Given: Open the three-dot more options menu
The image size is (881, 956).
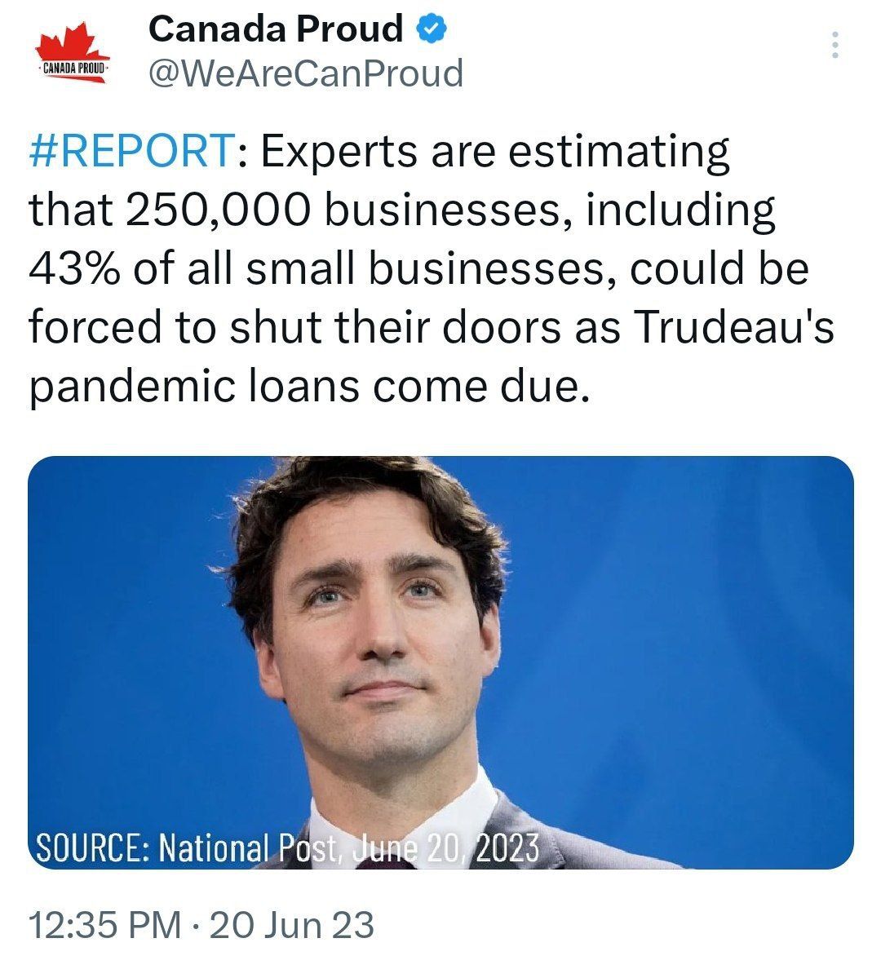Looking at the screenshot, I should click(x=834, y=45).
